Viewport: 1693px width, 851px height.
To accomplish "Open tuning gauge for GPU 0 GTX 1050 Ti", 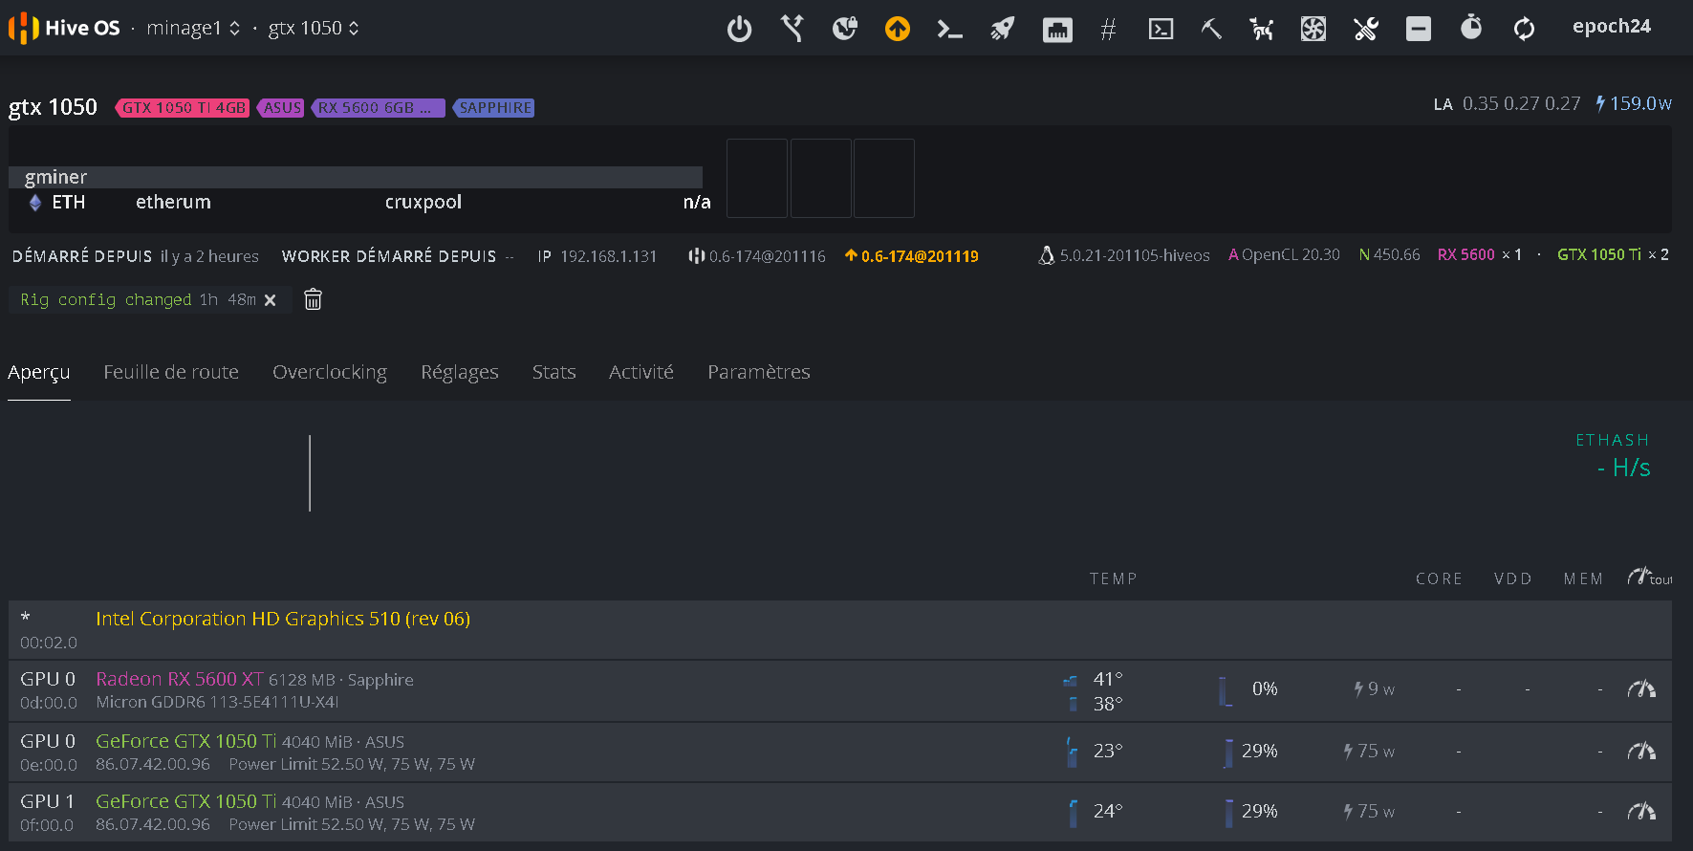I will [1641, 751].
